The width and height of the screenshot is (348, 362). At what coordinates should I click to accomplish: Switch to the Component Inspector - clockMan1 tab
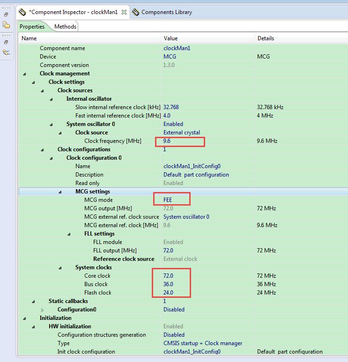click(73, 12)
